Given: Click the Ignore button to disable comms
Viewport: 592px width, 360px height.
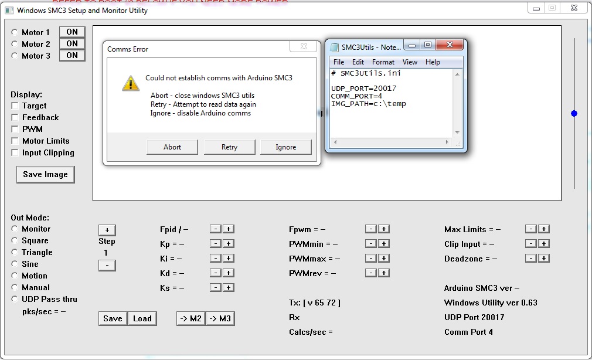Looking at the screenshot, I should coord(285,147).
